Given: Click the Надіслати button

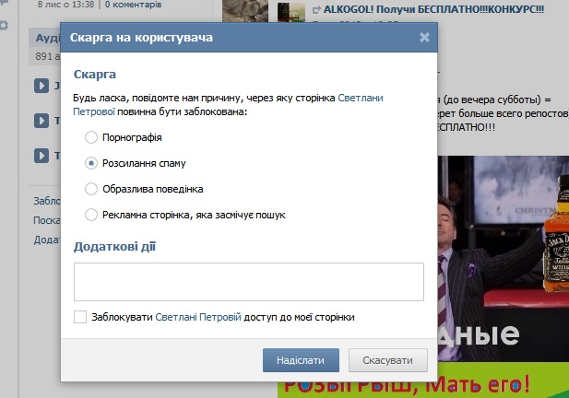Looking at the screenshot, I should click(x=301, y=360).
